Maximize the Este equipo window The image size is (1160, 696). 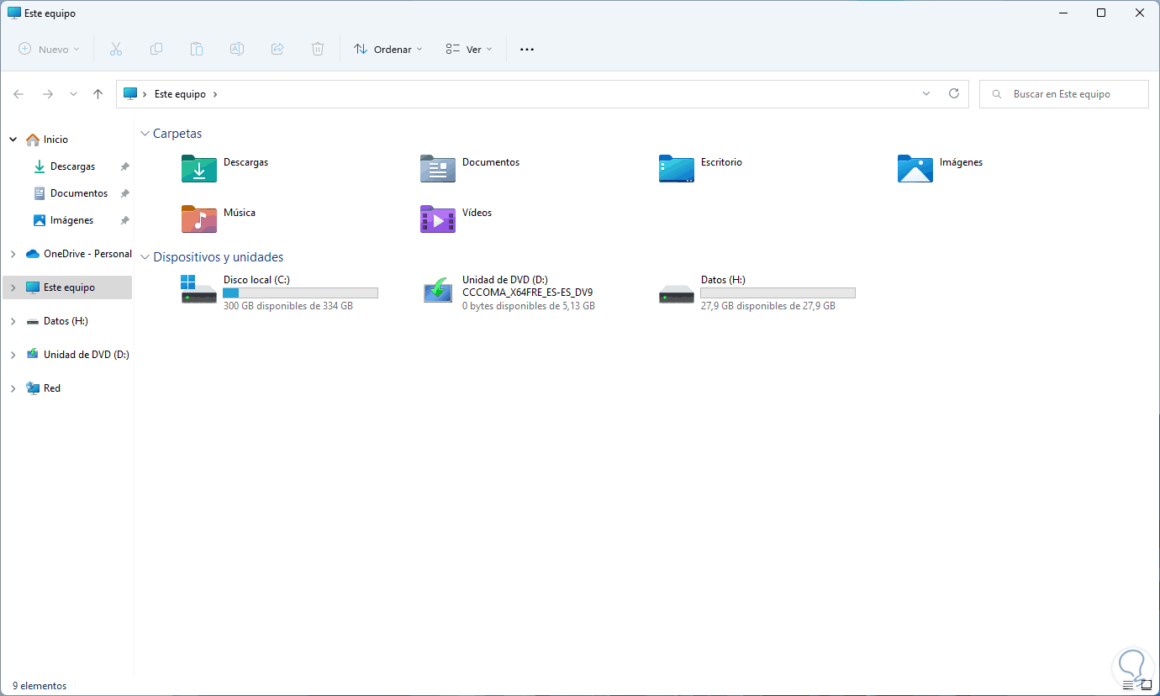1101,13
